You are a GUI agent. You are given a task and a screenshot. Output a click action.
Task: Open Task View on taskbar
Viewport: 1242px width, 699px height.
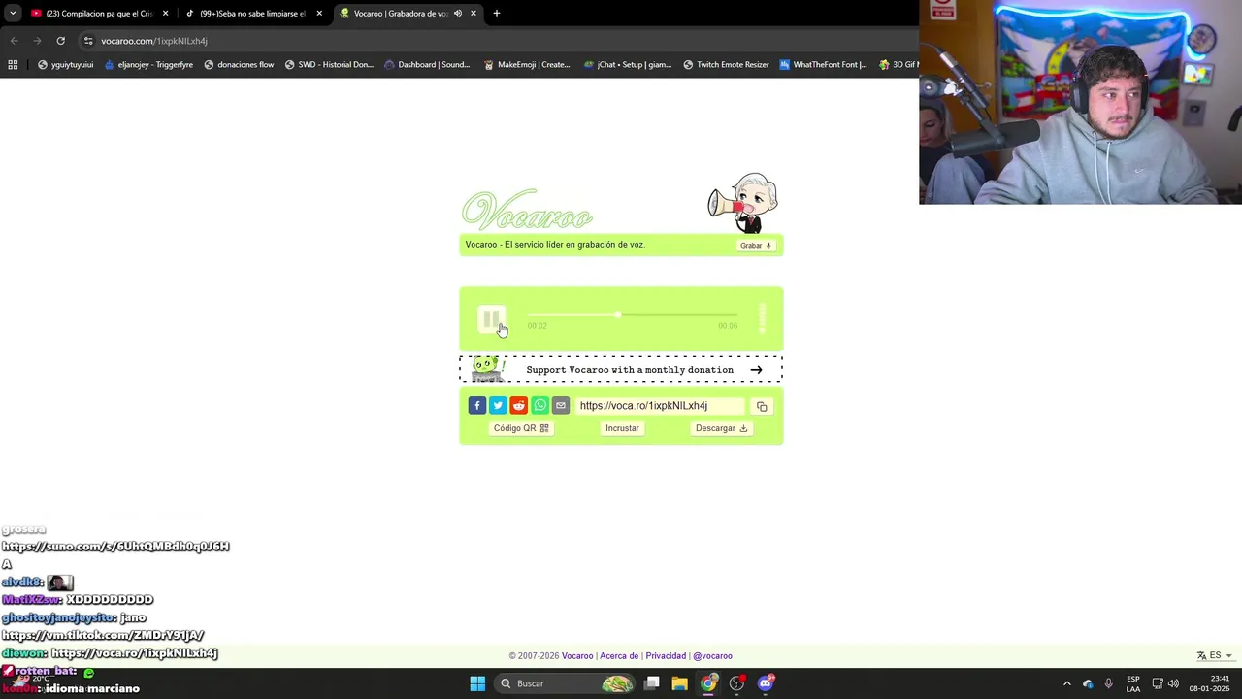click(652, 683)
